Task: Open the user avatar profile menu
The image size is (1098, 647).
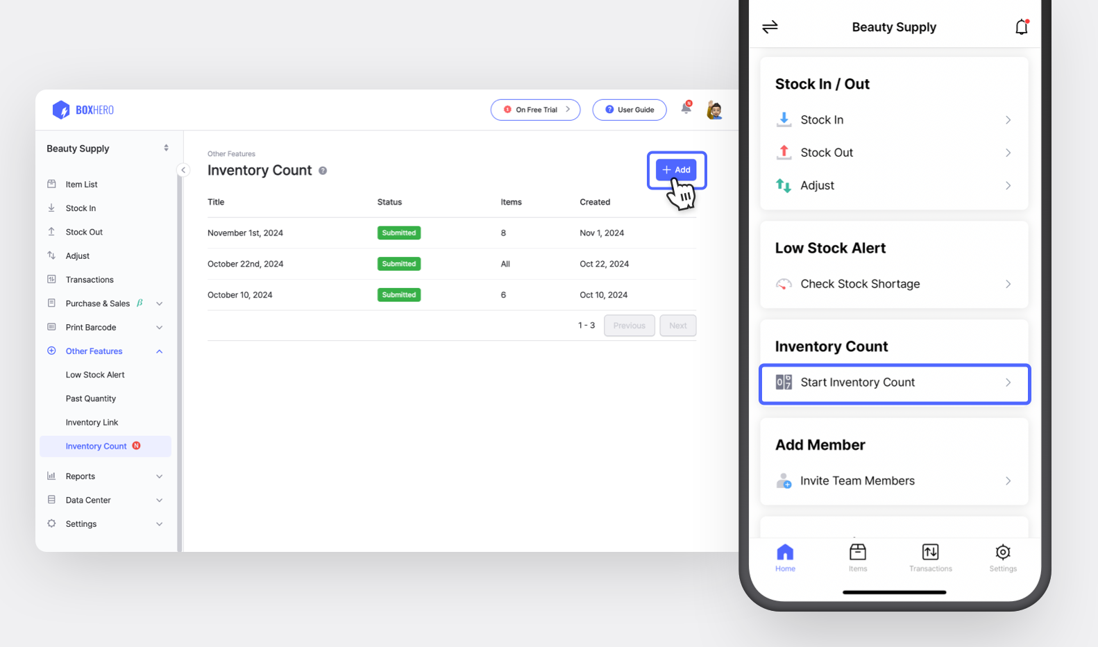Action: click(x=714, y=110)
